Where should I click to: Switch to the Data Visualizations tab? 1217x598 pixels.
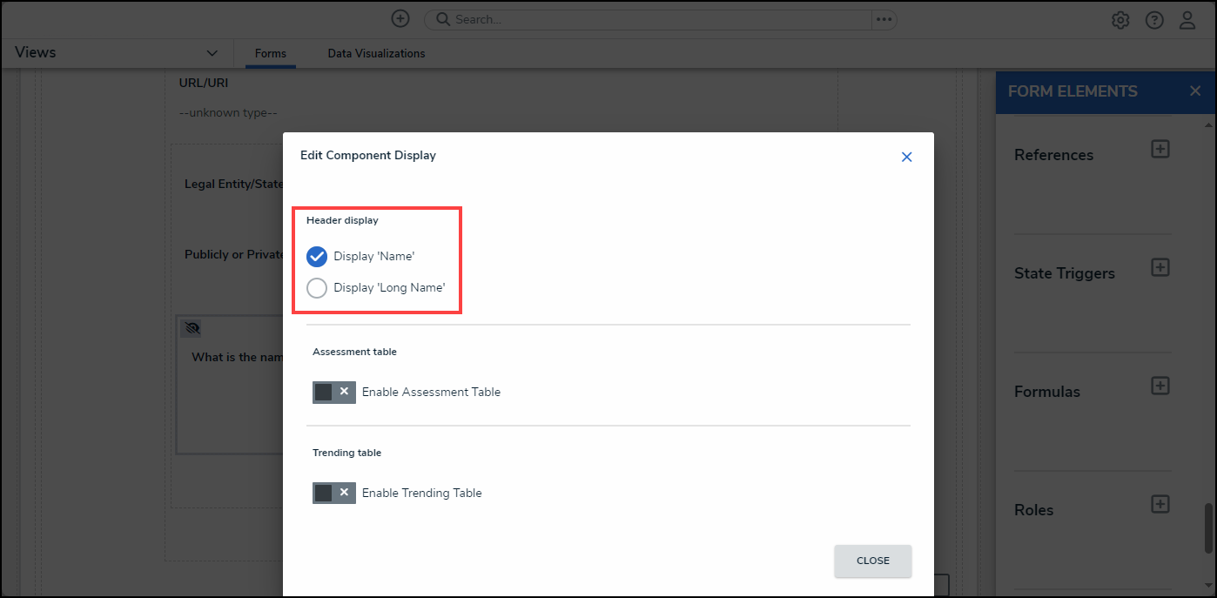point(376,54)
